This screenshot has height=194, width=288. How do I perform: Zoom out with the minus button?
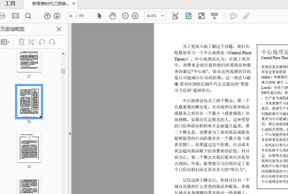pos(125,16)
